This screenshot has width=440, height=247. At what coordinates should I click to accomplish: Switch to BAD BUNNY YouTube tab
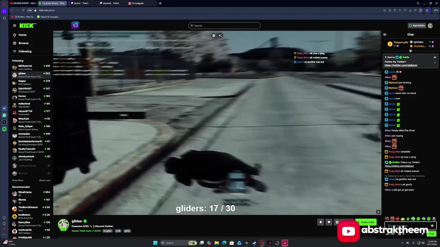point(23,3)
